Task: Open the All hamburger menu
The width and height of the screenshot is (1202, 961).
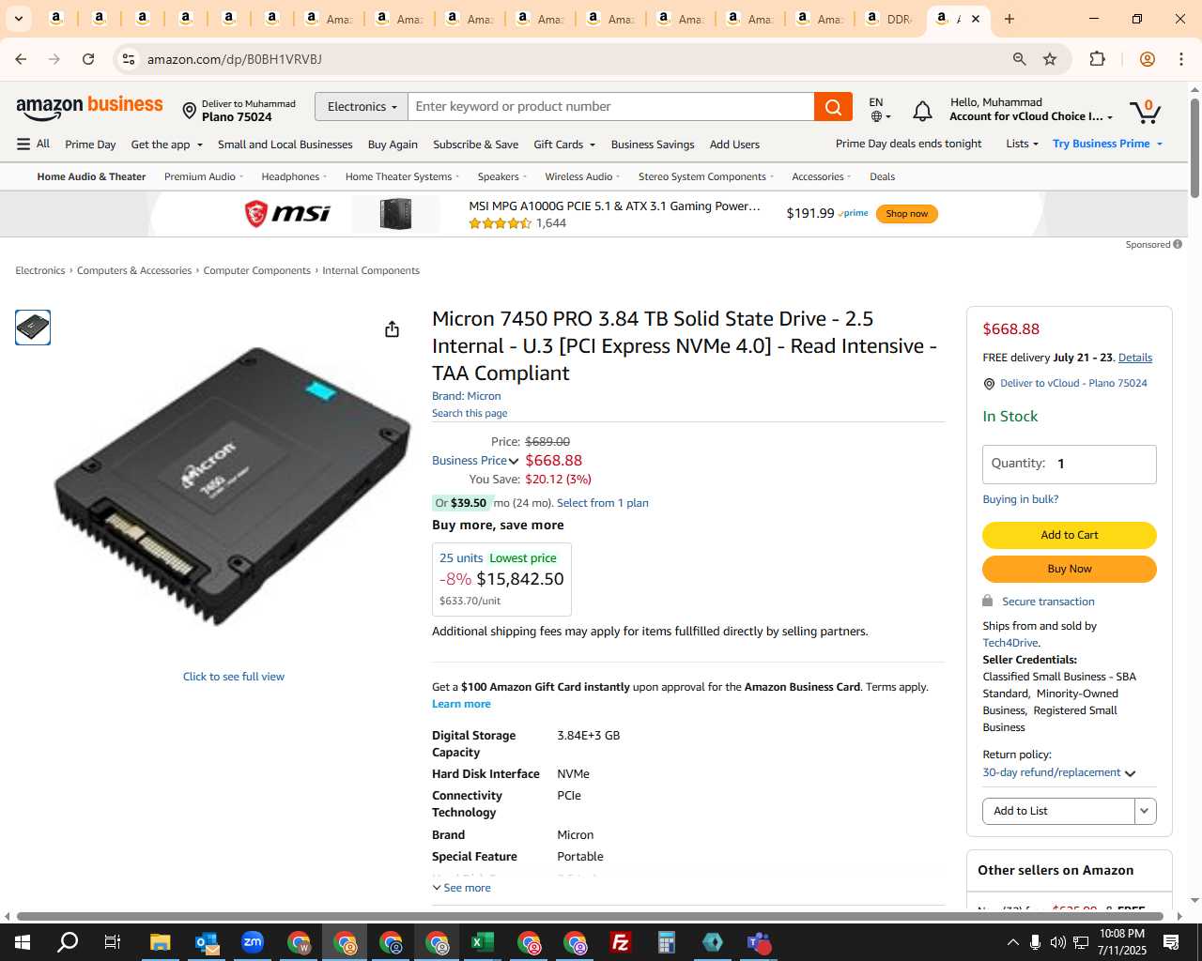Action: point(33,144)
